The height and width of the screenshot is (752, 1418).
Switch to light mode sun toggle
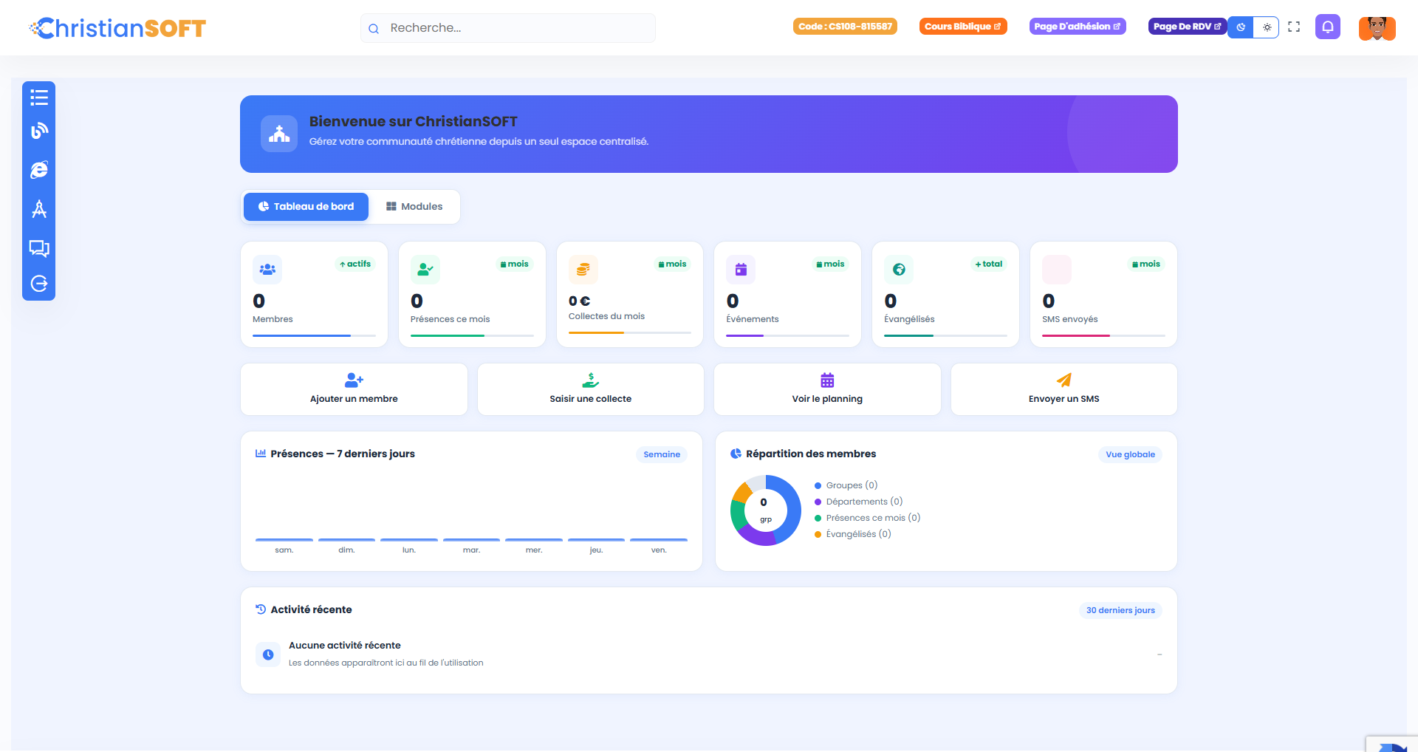pyautogui.click(x=1267, y=27)
